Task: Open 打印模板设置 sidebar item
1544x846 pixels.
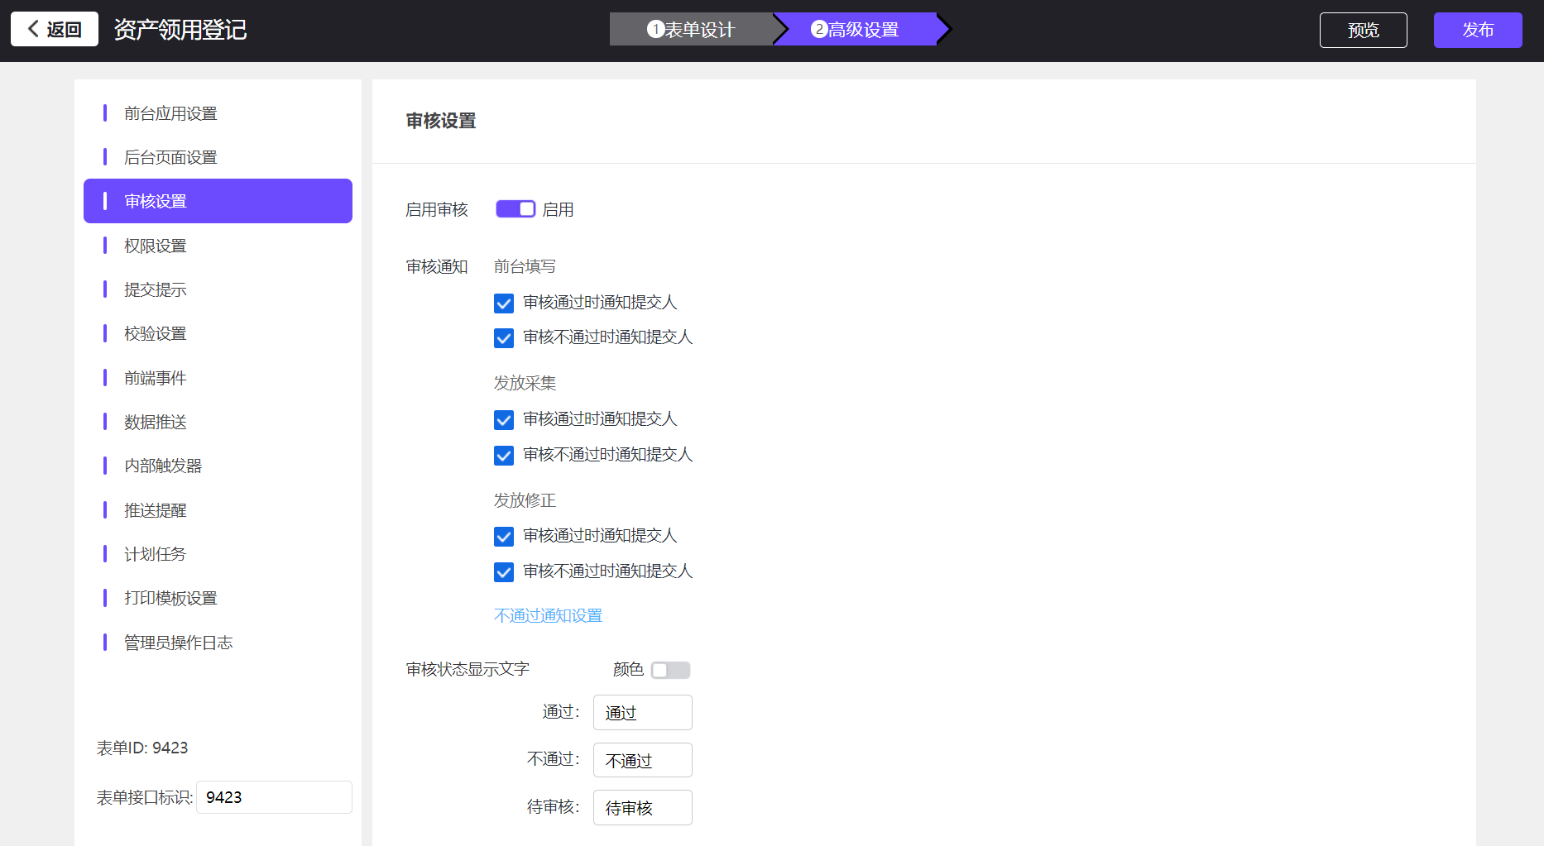Action: (170, 598)
